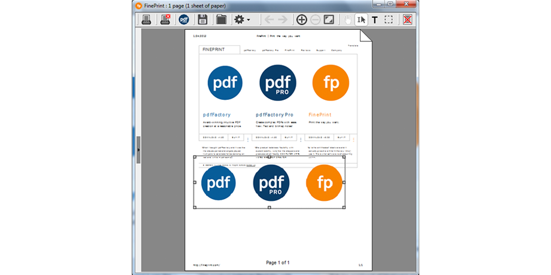Open a saved job with the folder icon
This screenshot has height=275, width=551.
coord(222,20)
